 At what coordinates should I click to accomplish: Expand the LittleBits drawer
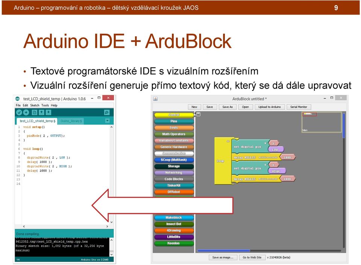coord(174,237)
